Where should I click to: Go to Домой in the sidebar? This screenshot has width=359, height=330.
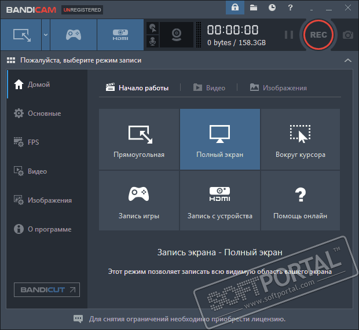click(x=47, y=85)
